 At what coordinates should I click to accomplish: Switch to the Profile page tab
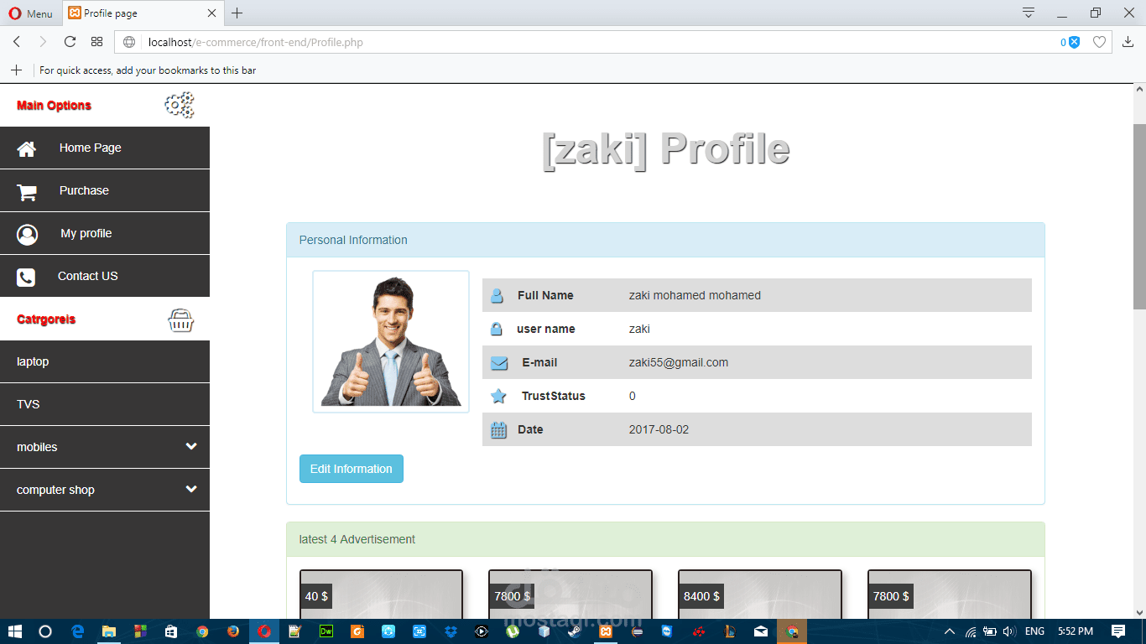142,13
